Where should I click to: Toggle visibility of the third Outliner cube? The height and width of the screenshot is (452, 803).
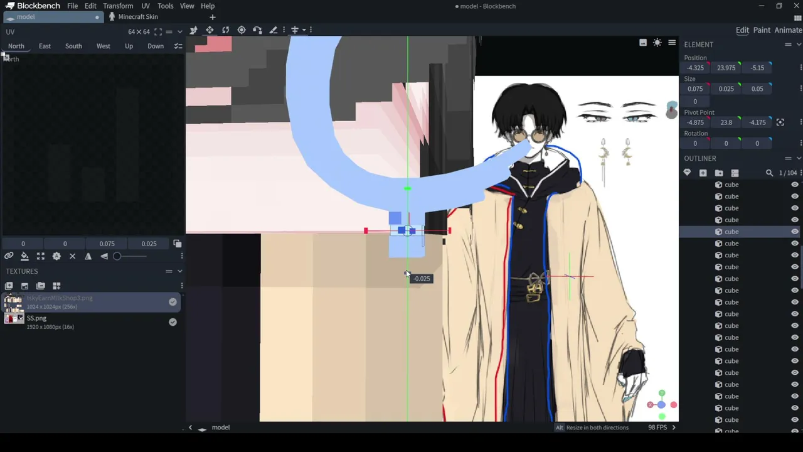pos(795,208)
